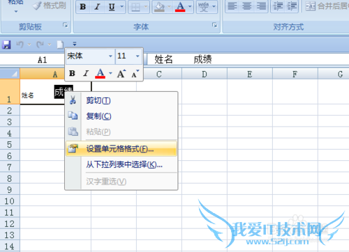Open the fill color dropdown arrow

coord(170,7)
